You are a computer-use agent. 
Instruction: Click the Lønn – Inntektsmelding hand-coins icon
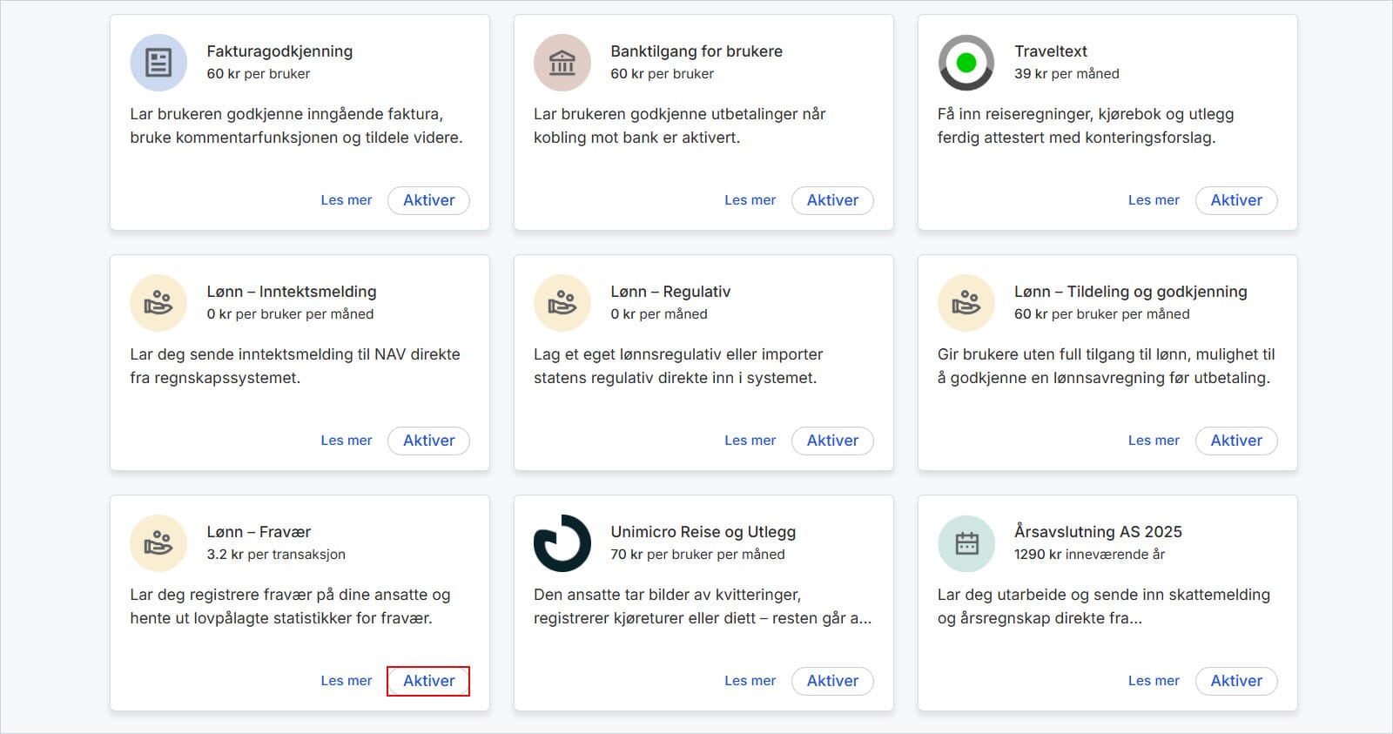point(158,303)
